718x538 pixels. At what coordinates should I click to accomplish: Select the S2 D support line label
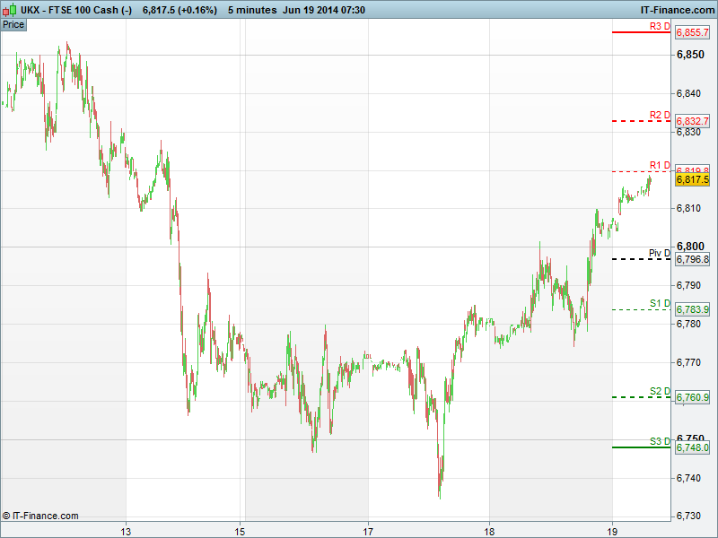[660, 391]
